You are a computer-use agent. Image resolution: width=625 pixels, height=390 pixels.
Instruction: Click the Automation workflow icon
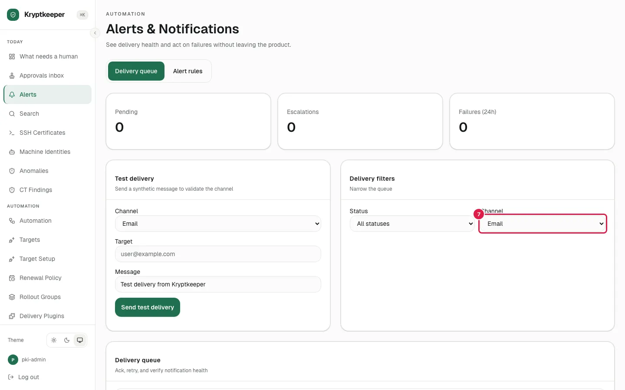(12, 221)
